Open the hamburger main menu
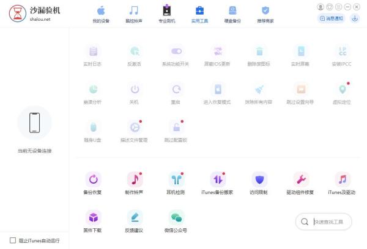Image resolution: width=367 pixels, height=249 pixels. click(x=338, y=7)
